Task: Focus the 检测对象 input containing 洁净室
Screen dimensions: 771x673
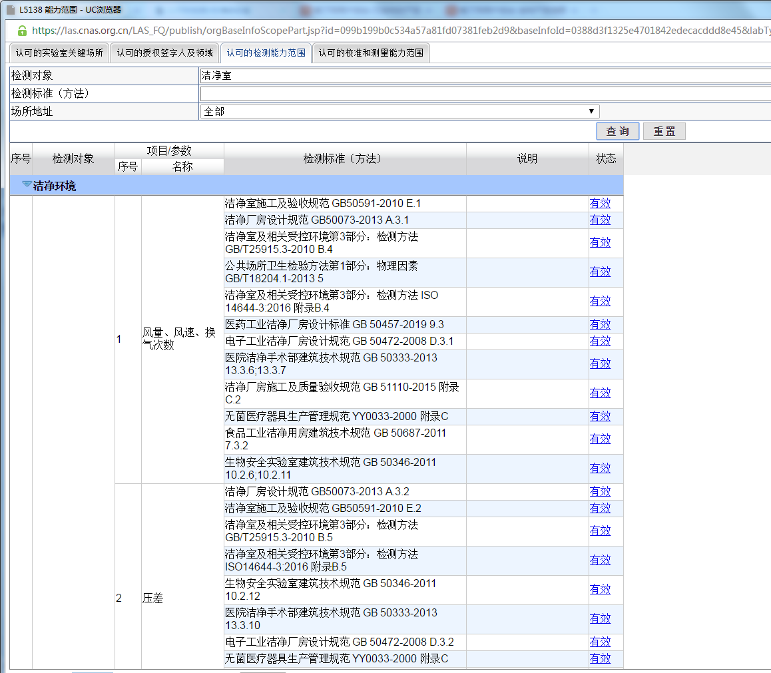Action: [485, 76]
